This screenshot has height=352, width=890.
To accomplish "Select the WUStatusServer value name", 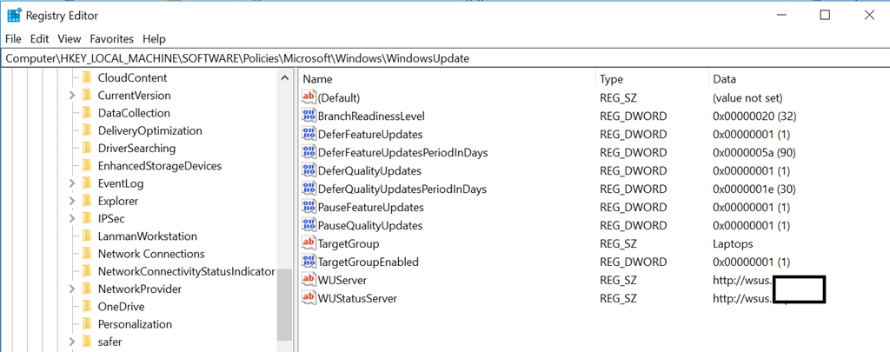I will 357,297.
